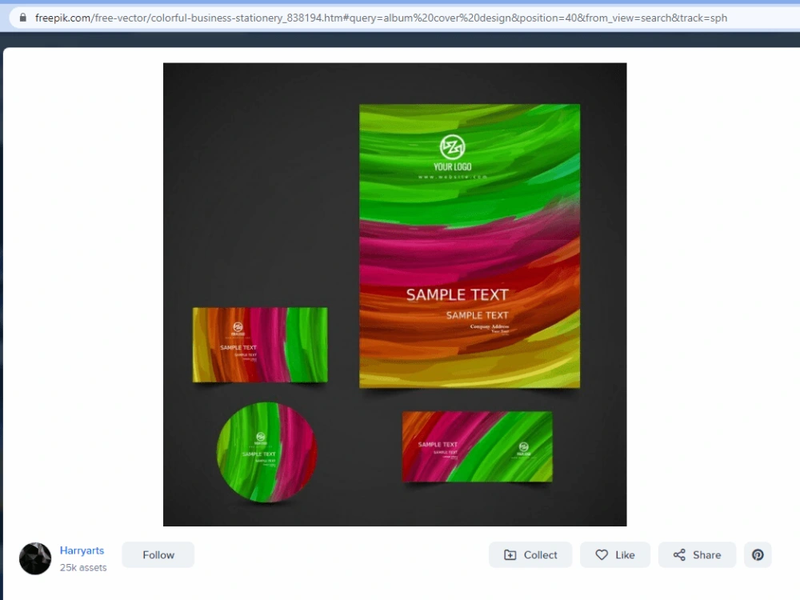Click the Pinterest logo in the round button

pyautogui.click(x=757, y=554)
